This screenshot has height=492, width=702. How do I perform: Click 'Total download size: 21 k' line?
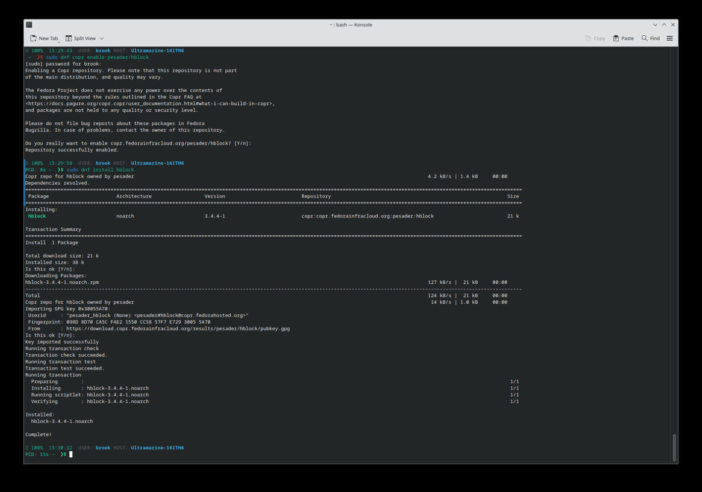(62, 255)
